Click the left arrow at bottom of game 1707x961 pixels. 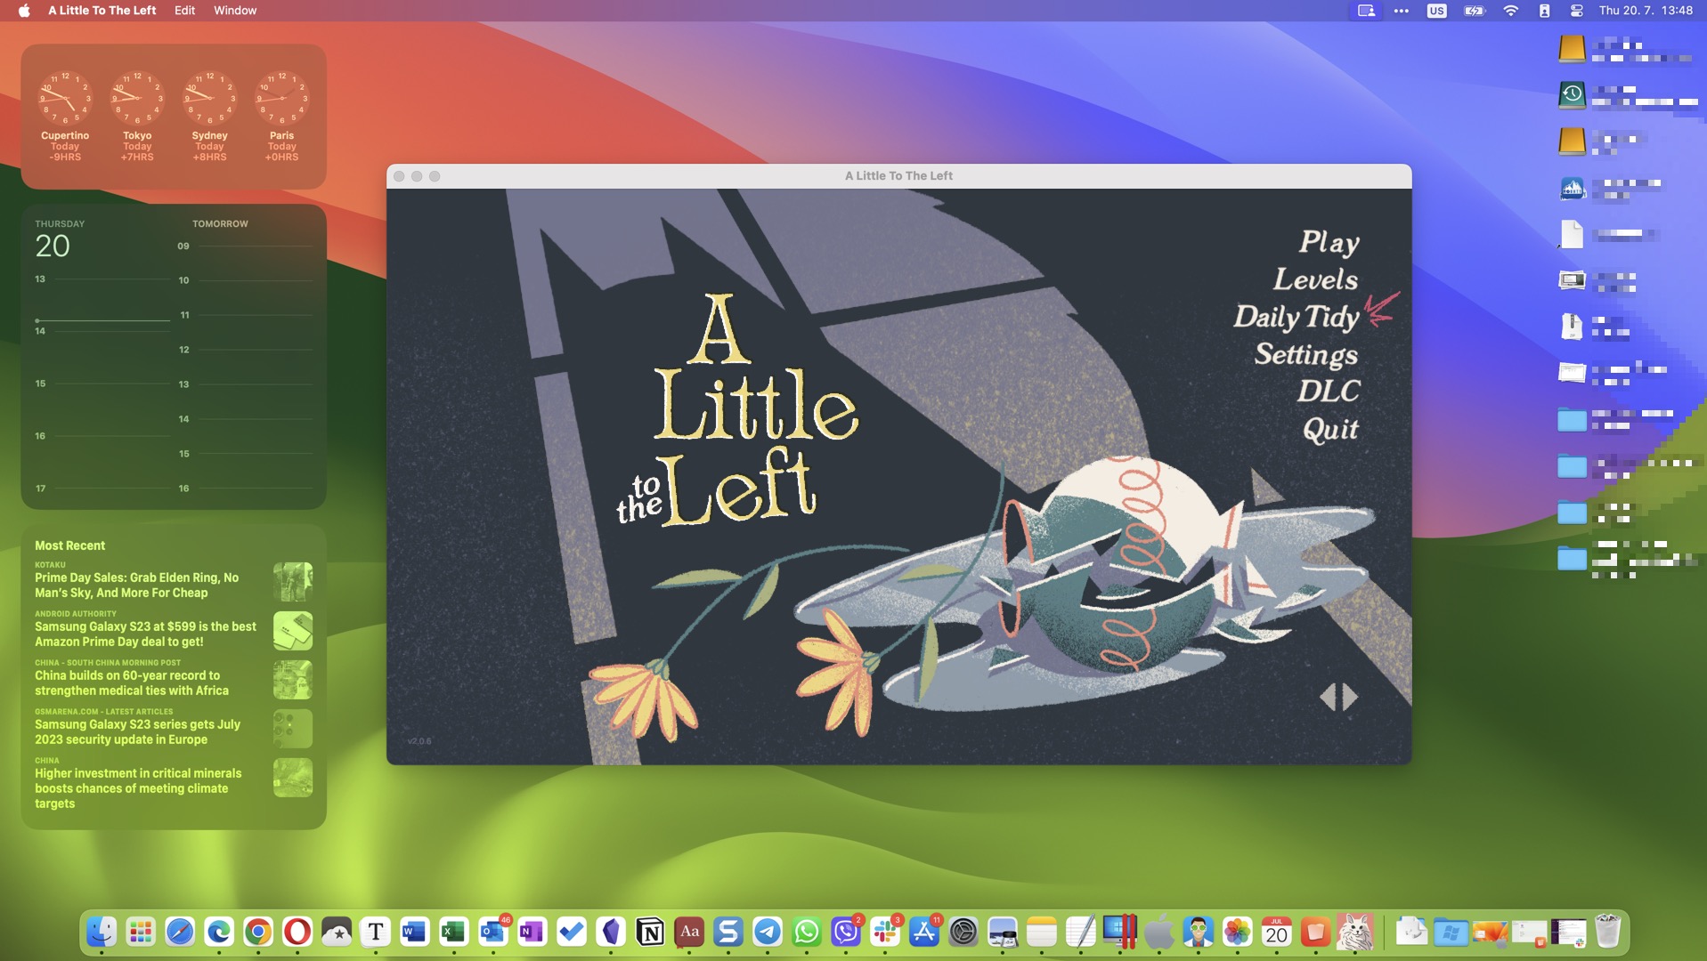click(1328, 697)
